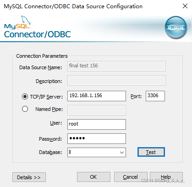Click the MySQL dolphin logo
Screen dimensions: 192x187
pos(17,22)
